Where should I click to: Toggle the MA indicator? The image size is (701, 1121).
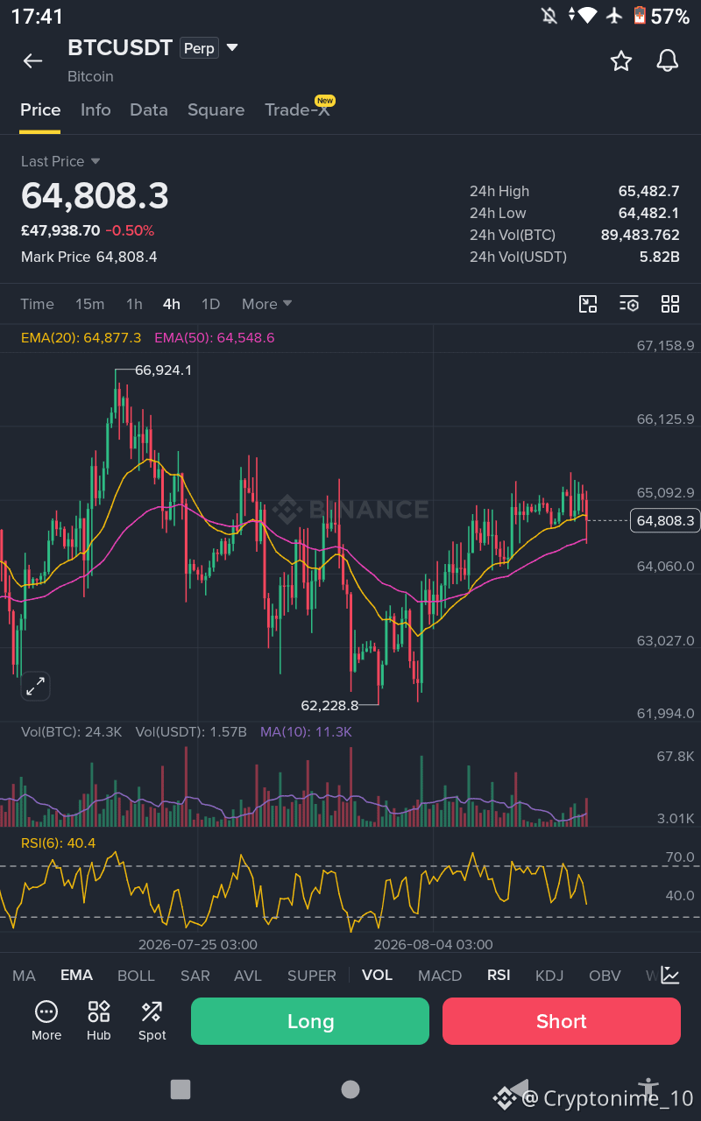(24, 976)
